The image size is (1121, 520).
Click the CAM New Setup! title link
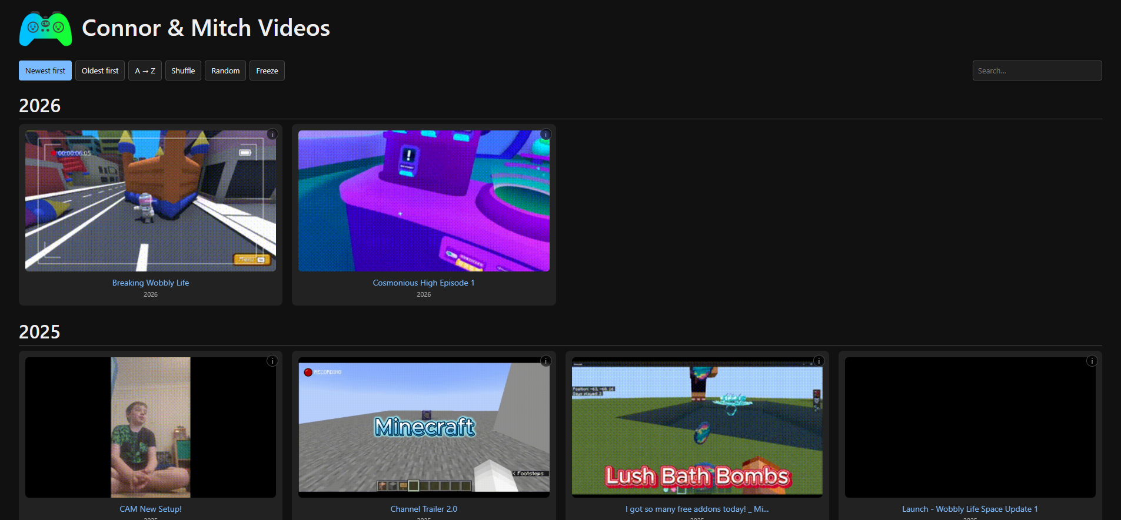pyautogui.click(x=151, y=509)
